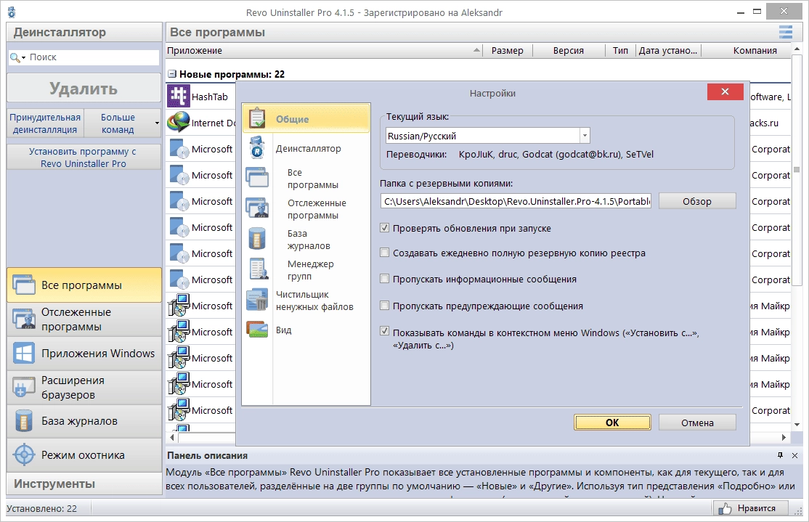809x522 pixels.
Task: Open the Чистильщик ненужных файлов settings
Action: (314, 300)
